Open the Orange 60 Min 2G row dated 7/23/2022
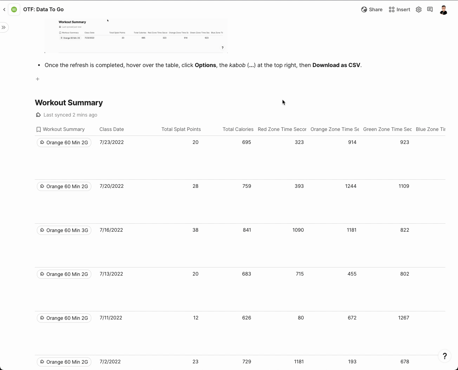 click(64, 143)
